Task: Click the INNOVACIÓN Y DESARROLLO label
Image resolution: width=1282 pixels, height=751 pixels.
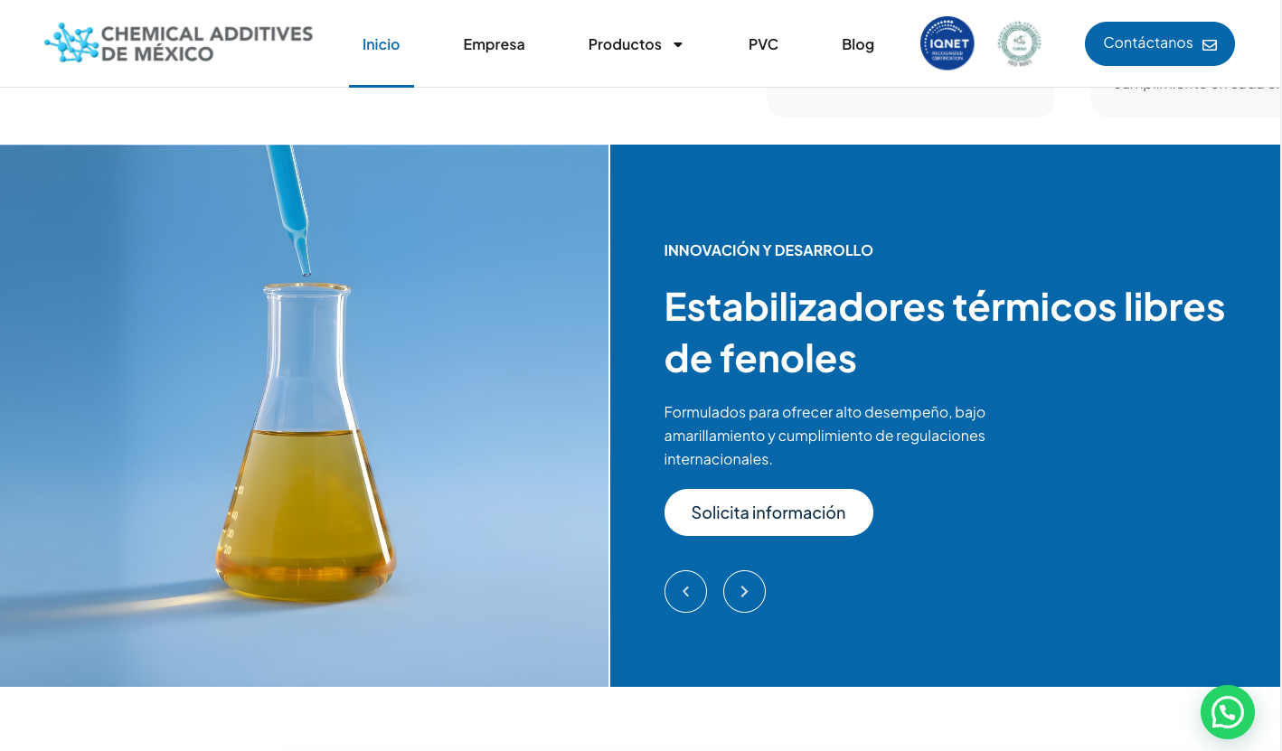Action: [x=768, y=250]
